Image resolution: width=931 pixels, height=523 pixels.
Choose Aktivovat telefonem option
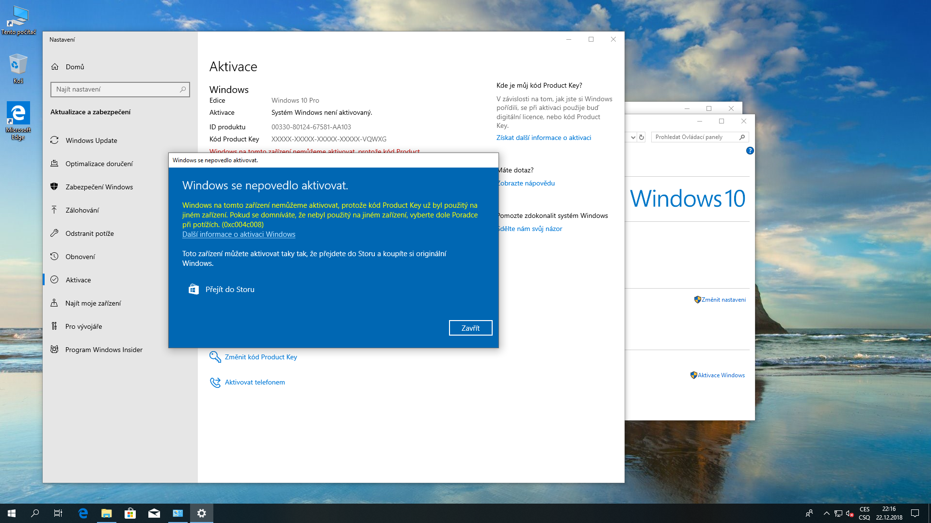[255, 382]
